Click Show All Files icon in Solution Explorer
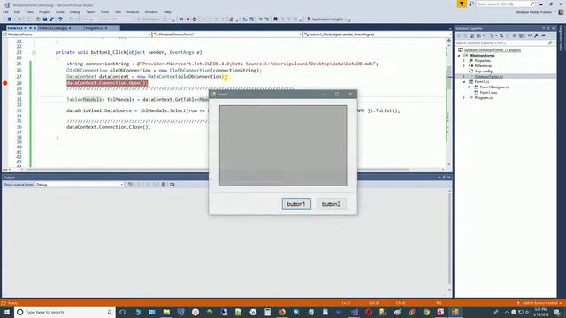Viewport: 566px width, 318px height. (521, 35)
